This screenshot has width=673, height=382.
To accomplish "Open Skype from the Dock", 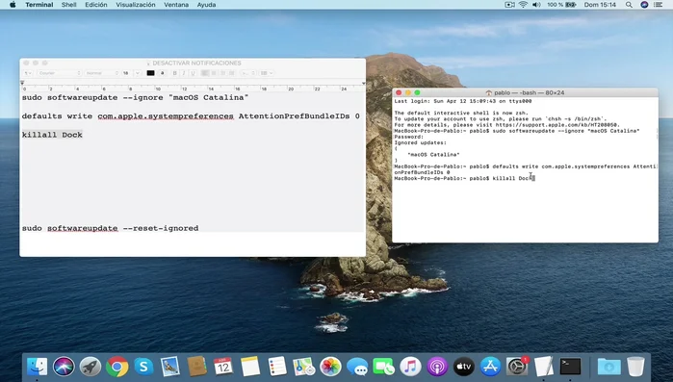I will 143,367.
